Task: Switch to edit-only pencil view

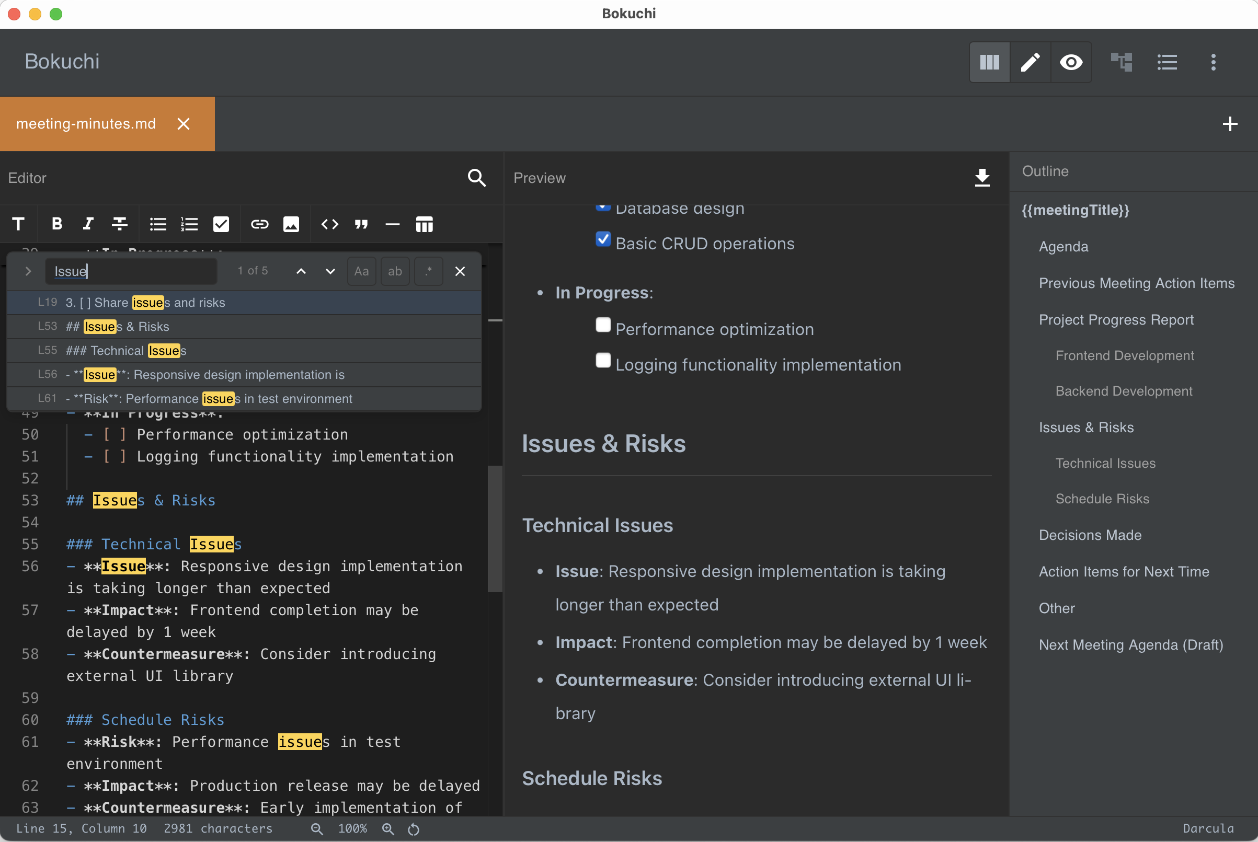Action: pos(1030,62)
